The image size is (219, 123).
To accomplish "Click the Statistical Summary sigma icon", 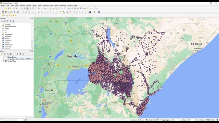I will click(x=81, y=9).
